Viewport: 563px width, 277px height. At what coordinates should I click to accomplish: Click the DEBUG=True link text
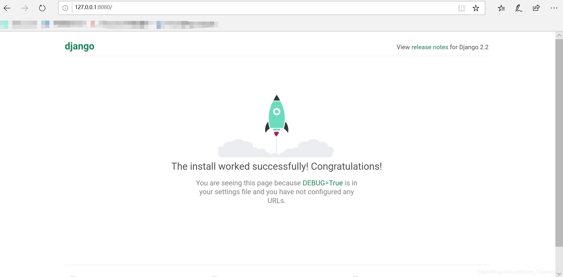coord(323,183)
